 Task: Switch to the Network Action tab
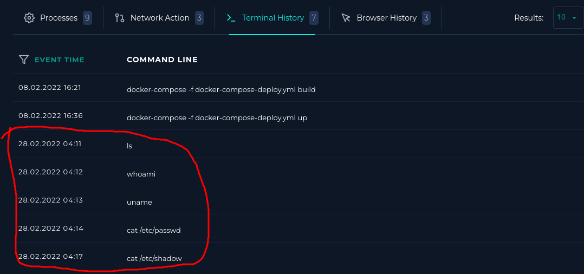[x=159, y=17]
